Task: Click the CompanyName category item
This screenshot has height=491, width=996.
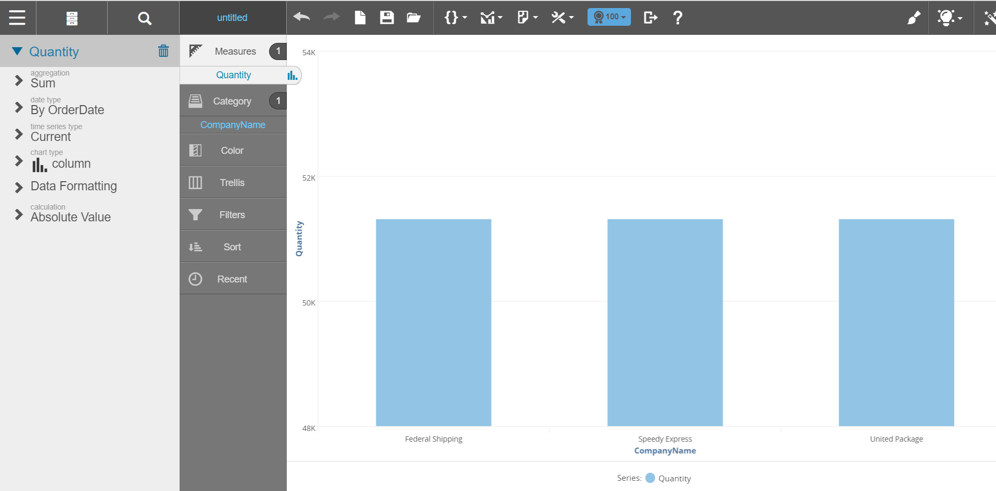Action: (233, 125)
